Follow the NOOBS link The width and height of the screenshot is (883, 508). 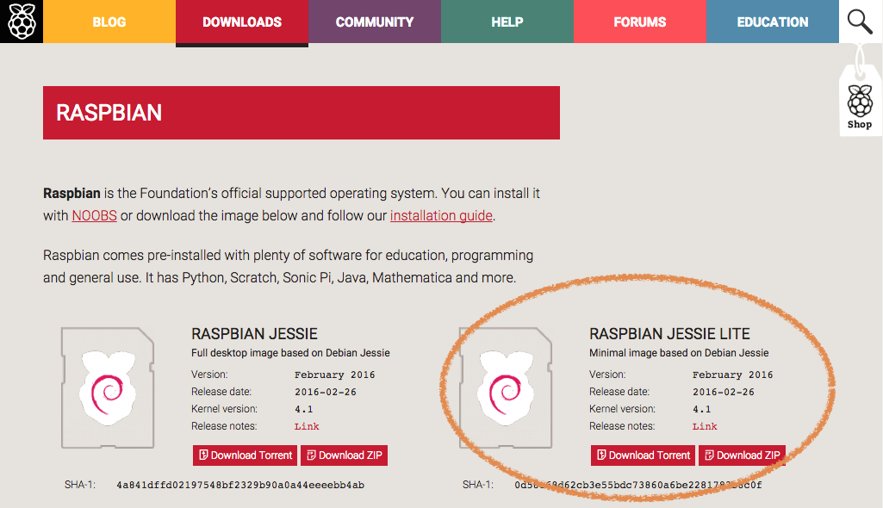(94, 215)
